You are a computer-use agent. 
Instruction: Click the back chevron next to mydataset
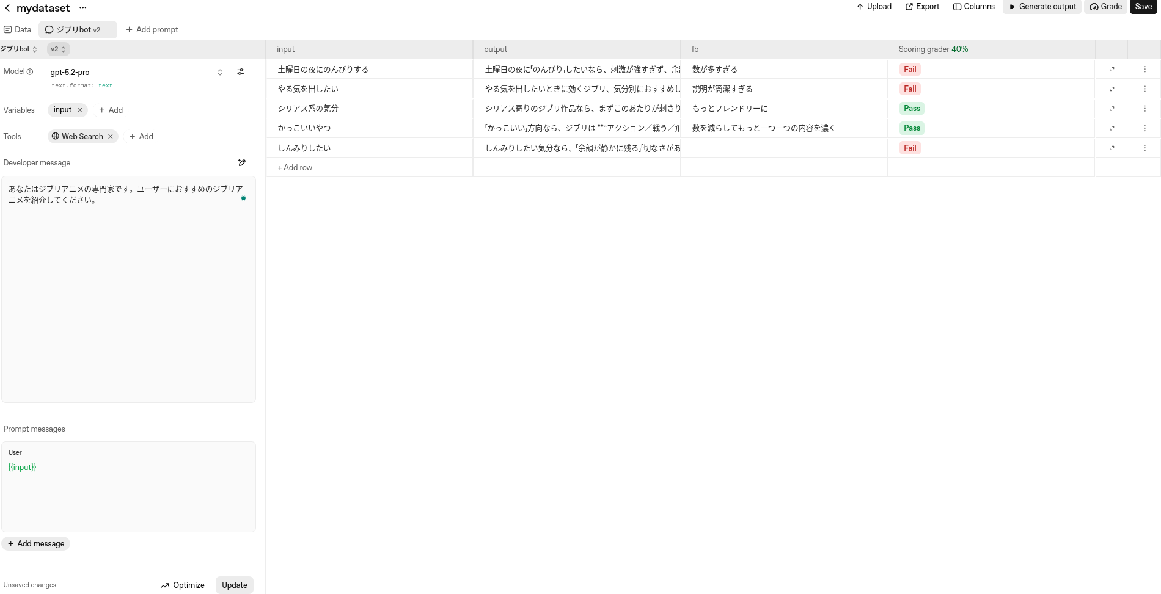click(x=7, y=8)
